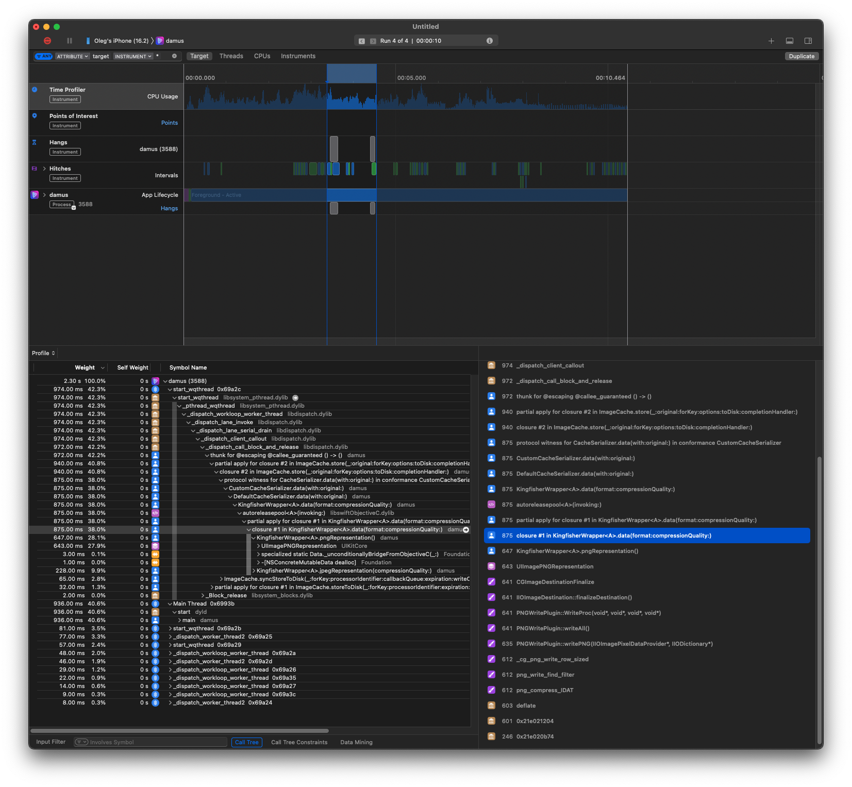Switch to the Instruments tab

click(298, 56)
